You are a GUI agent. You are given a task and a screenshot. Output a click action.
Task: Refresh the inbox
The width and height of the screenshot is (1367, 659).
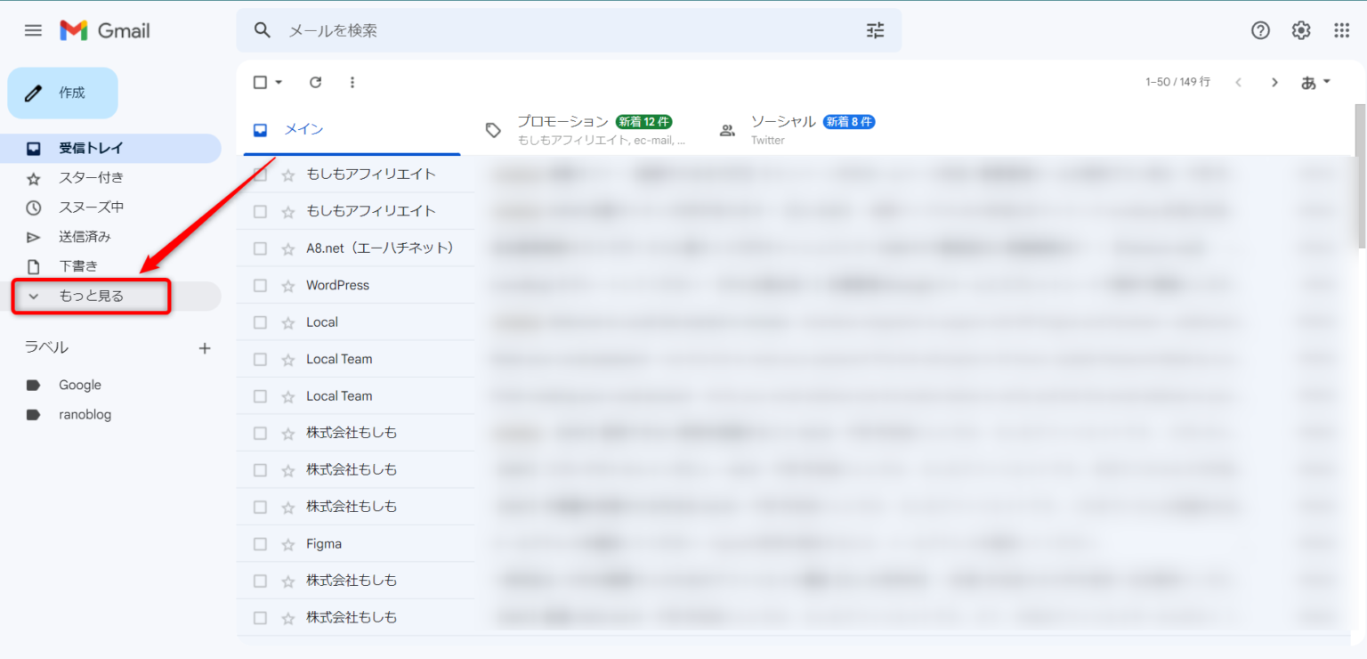[315, 82]
